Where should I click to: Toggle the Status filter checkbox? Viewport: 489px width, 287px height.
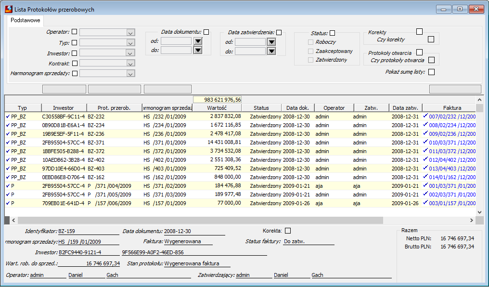[333, 33]
